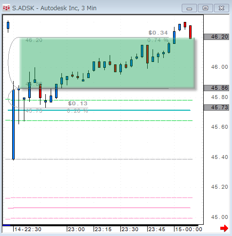Click the 46.20 price marker on the axis
Image resolution: width=232 pixels, height=236 pixels.
[216, 37]
